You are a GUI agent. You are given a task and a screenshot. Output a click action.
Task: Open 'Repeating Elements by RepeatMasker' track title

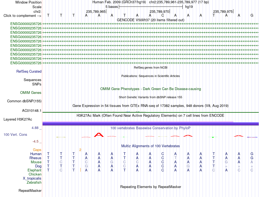pos(150,187)
